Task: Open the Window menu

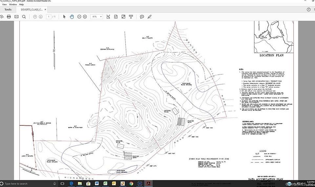Action: tap(13, 4)
